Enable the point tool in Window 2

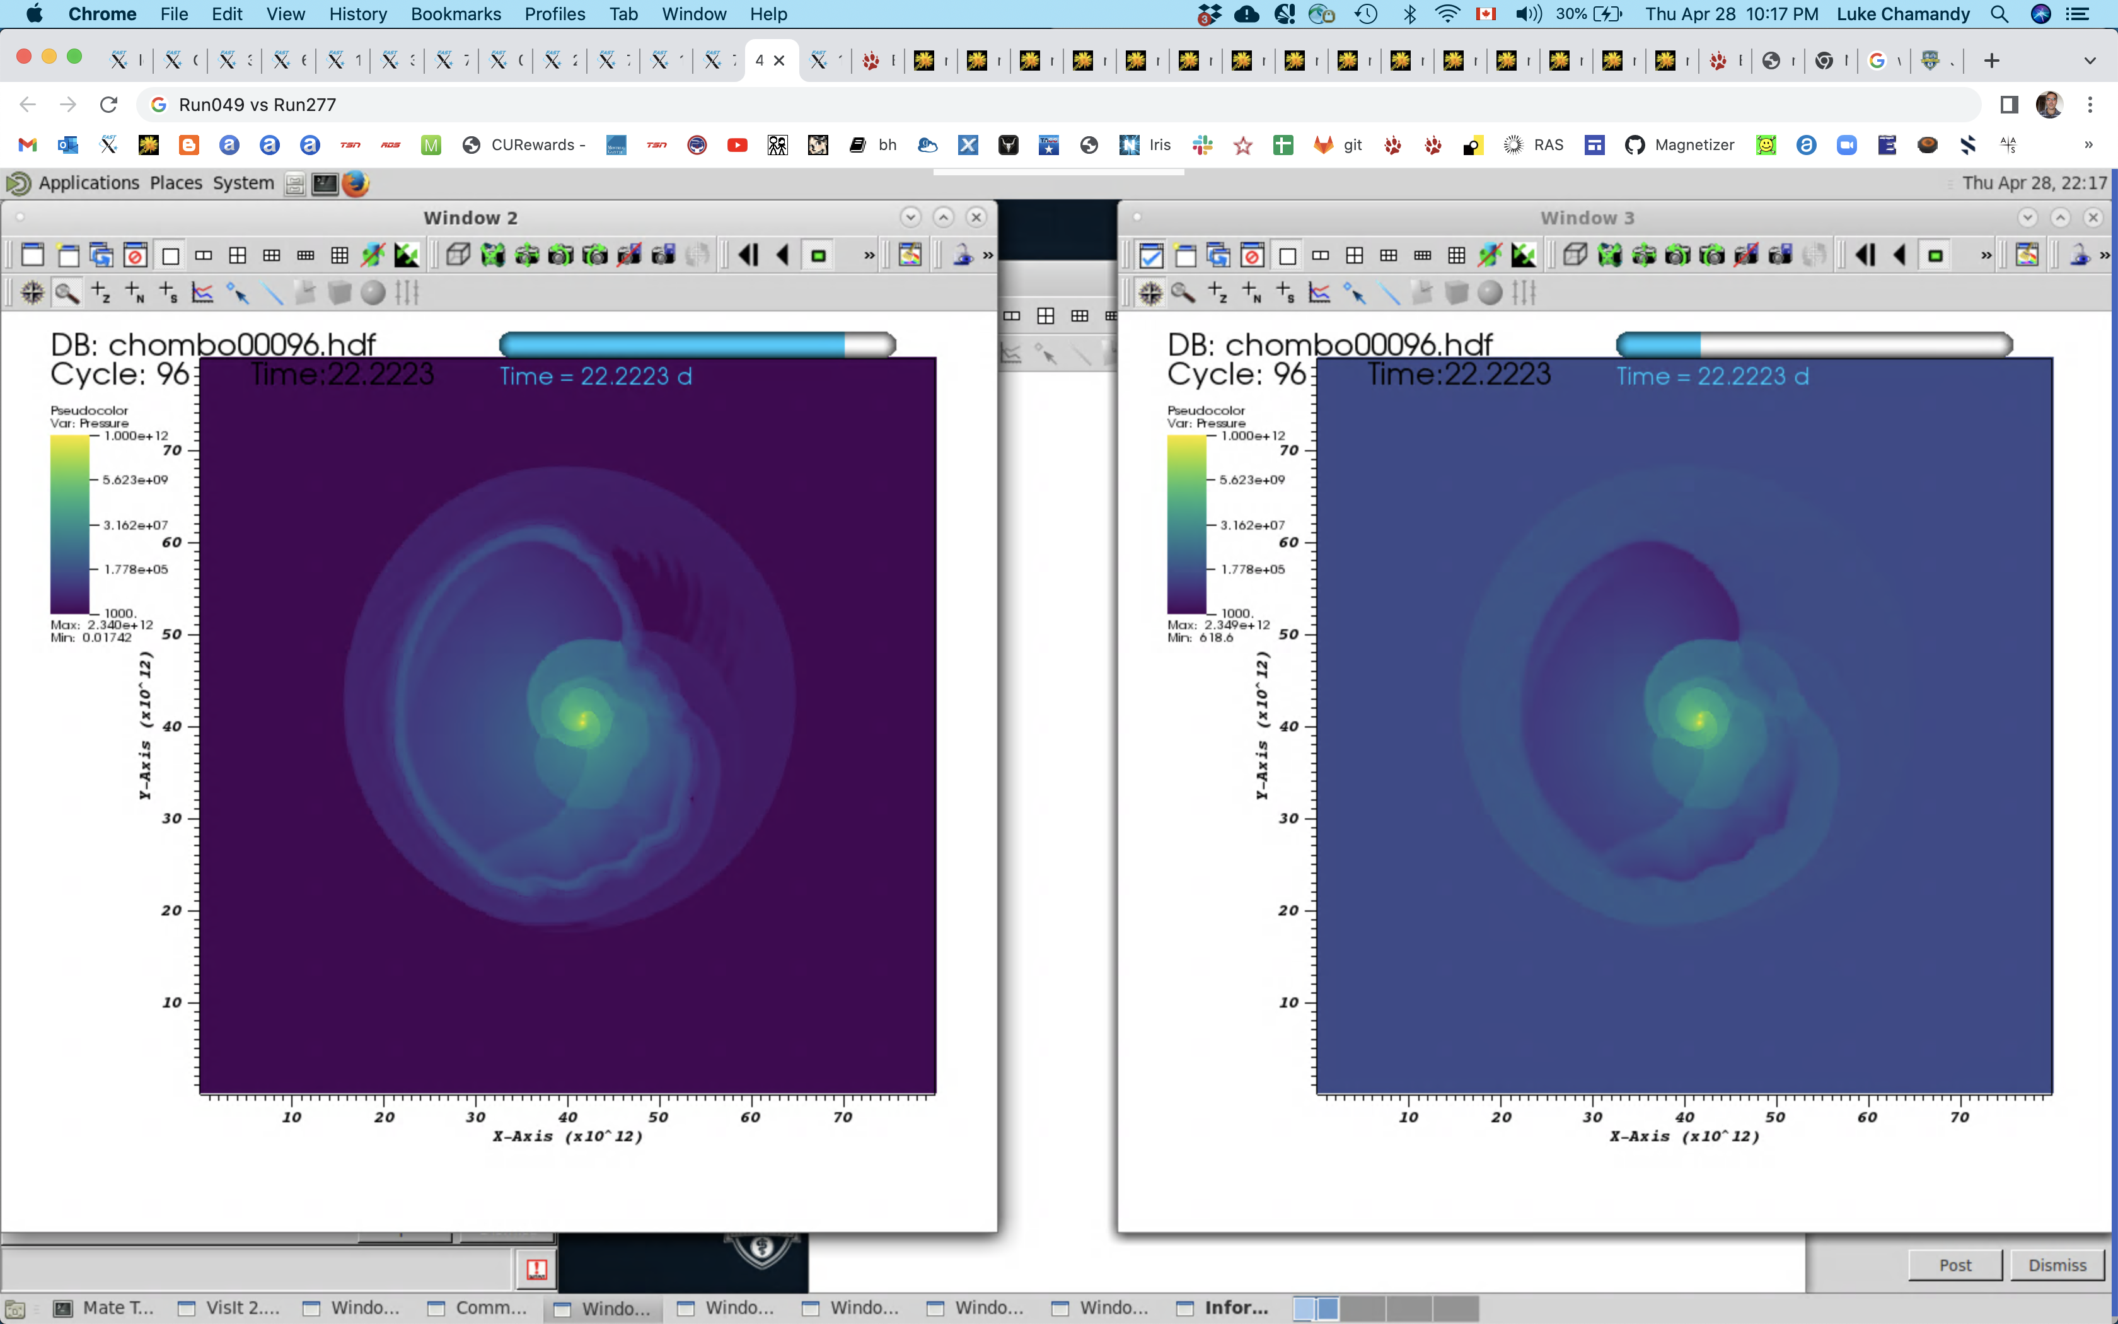237,293
